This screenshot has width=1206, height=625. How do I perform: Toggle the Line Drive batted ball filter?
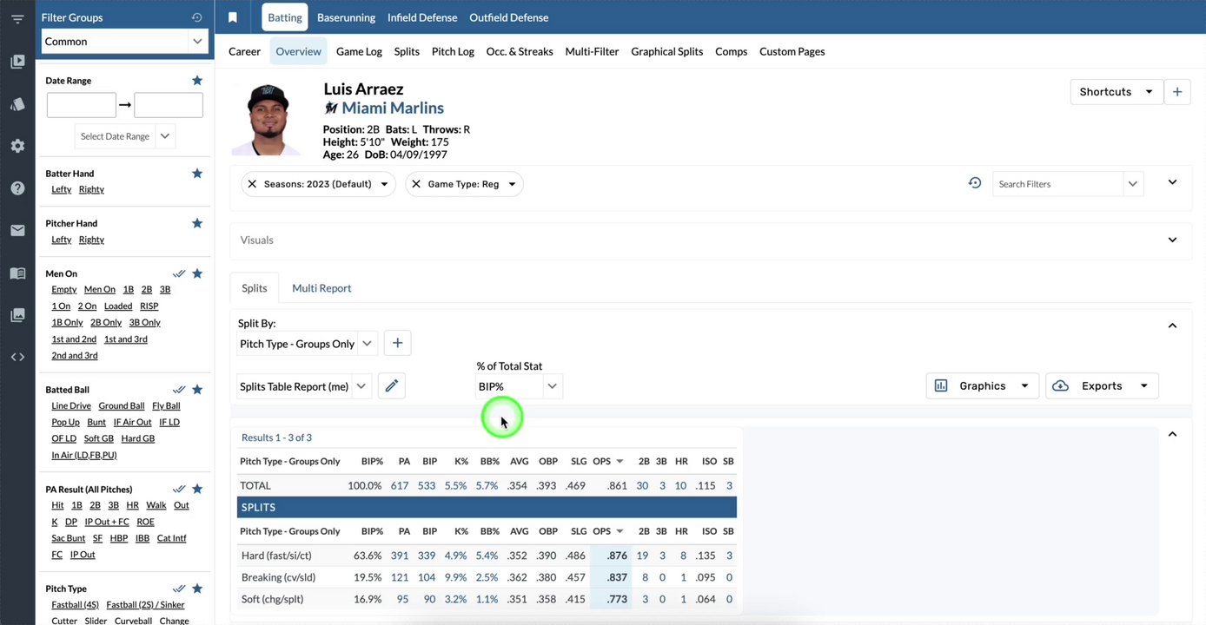tap(71, 406)
